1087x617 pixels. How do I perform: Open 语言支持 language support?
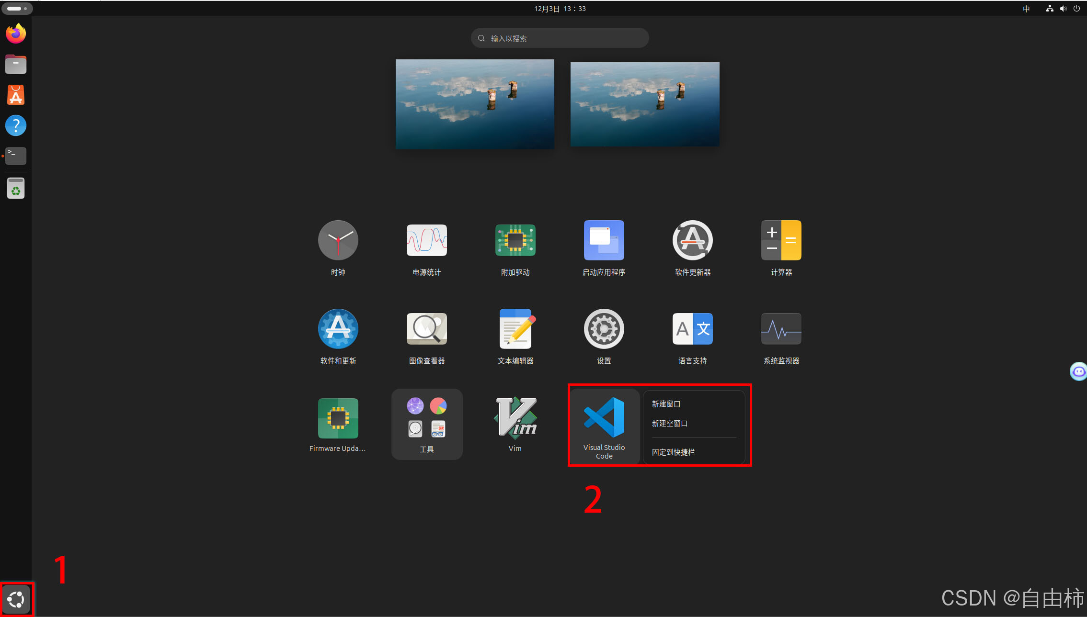(693, 329)
